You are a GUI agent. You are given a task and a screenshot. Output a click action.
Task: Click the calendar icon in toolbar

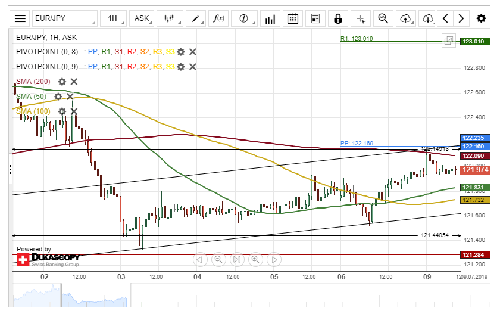293,18
